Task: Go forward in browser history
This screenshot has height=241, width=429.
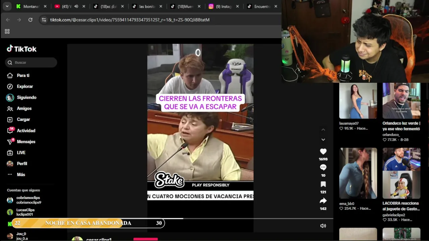Action: point(19,20)
